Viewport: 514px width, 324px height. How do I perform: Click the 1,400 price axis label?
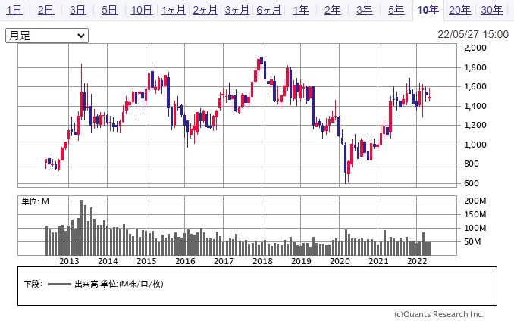(475, 106)
